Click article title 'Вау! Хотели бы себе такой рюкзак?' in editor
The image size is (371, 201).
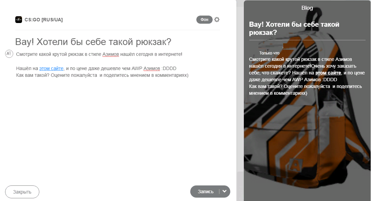[93, 42]
